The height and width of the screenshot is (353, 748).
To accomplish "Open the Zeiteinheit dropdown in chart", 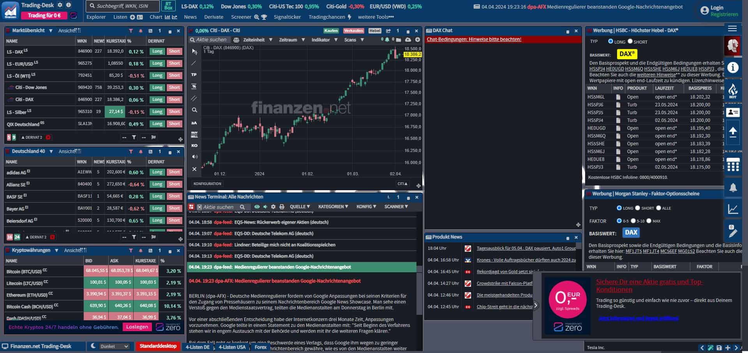I will pyautogui.click(x=258, y=40).
